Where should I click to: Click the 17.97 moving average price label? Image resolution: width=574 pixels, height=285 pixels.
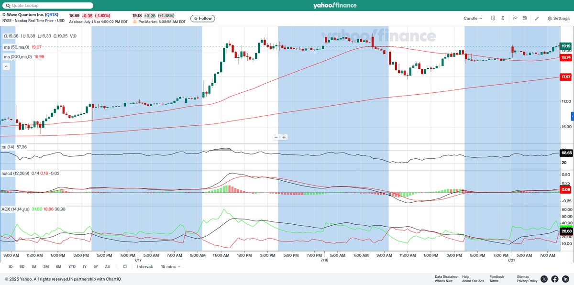click(x=566, y=77)
